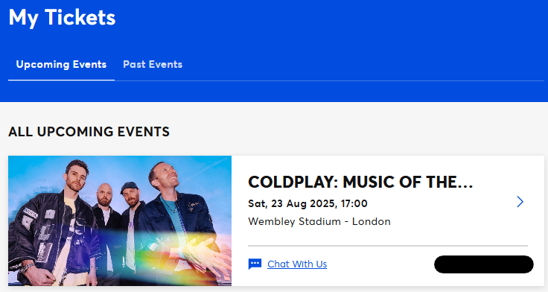Screen dimensions: 548x292
Task: Click the blacked-out pill button
Action: click(484, 264)
